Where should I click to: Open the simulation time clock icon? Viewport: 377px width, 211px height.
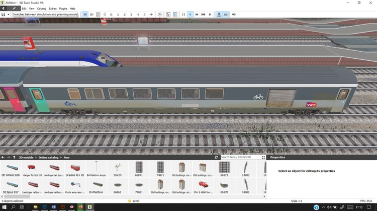tap(160, 15)
